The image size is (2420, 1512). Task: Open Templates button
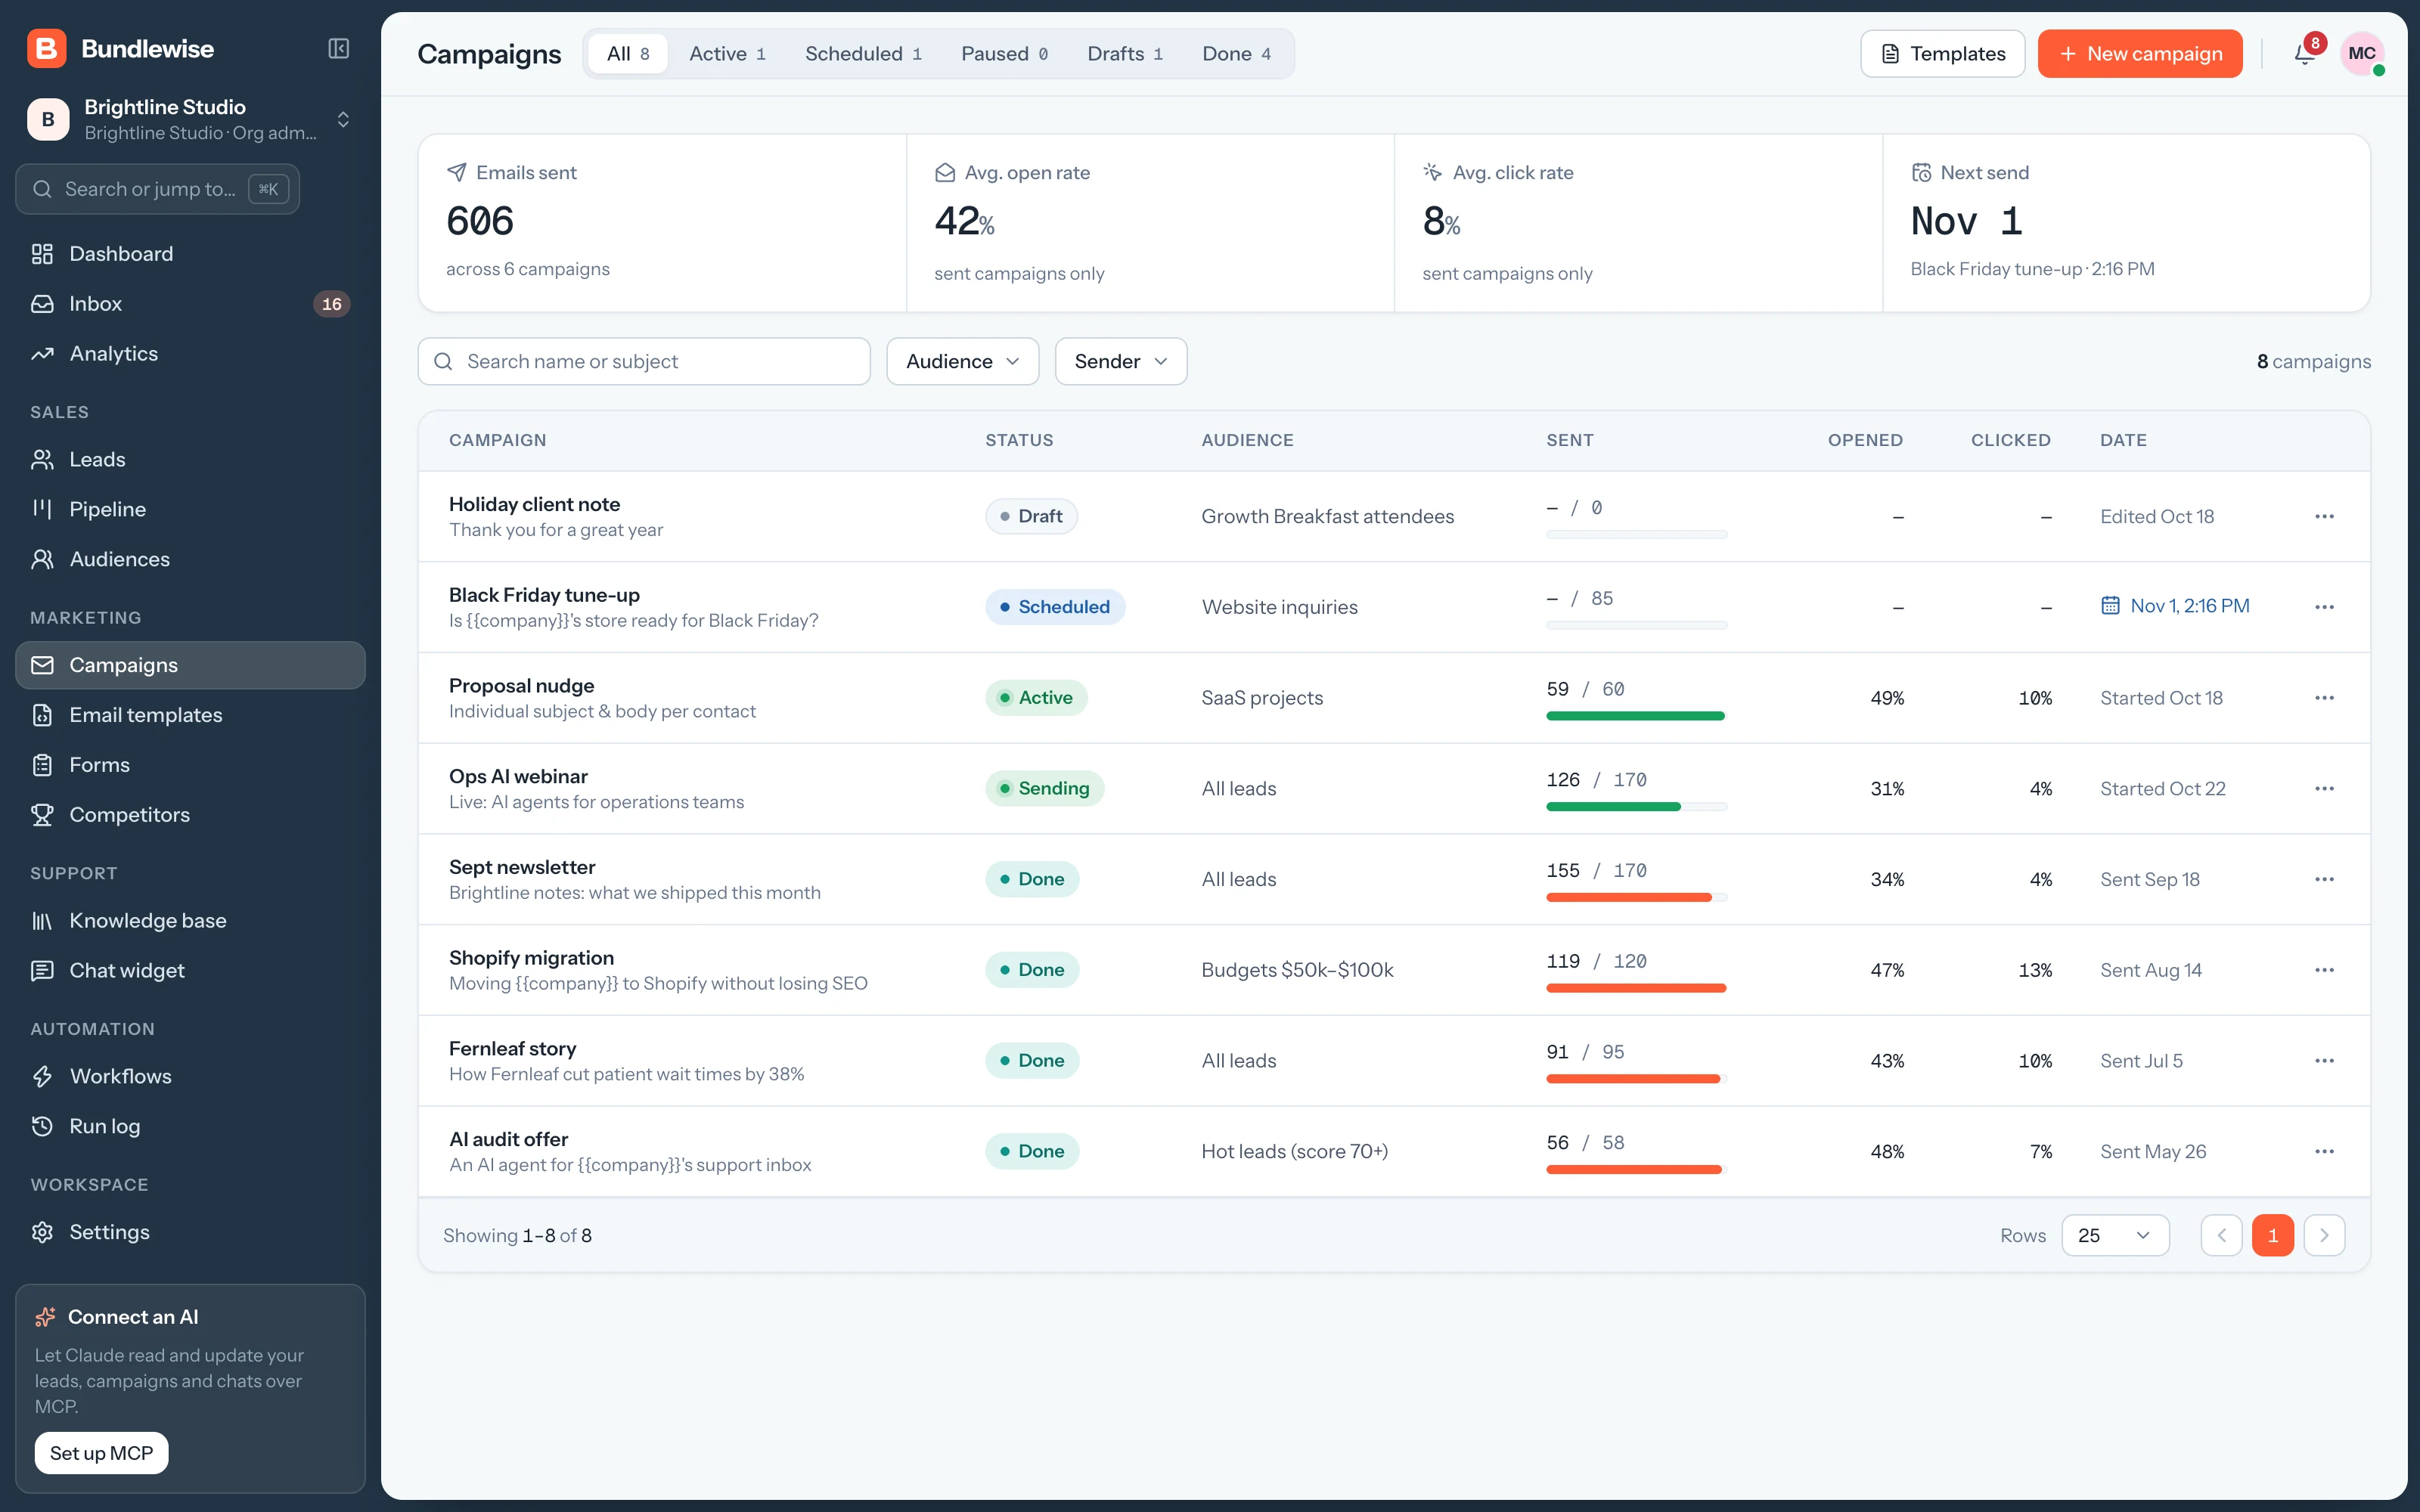click(x=1942, y=54)
